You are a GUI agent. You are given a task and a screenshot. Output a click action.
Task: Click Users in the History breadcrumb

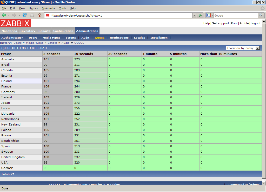(17, 43)
